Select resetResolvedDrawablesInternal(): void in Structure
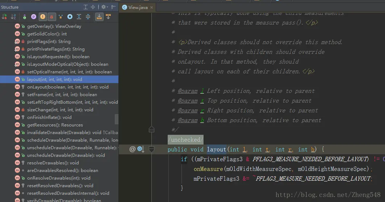This screenshot has height=202, width=385. (x=68, y=193)
